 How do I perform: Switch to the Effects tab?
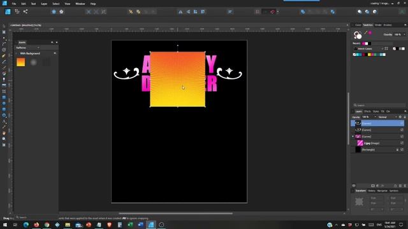(367, 111)
